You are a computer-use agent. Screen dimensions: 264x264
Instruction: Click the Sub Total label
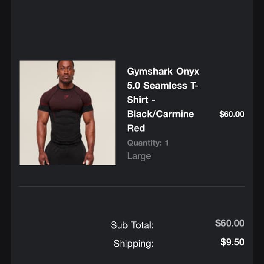[x=132, y=225]
